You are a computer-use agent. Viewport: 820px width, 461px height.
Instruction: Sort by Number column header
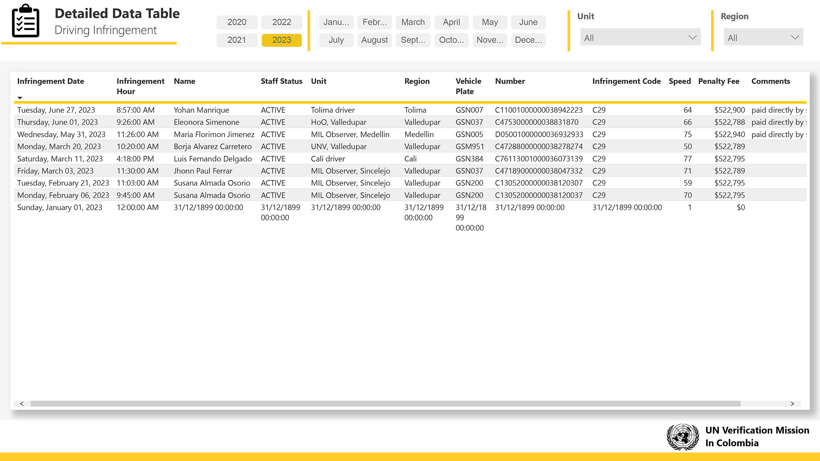click(510, 81)
